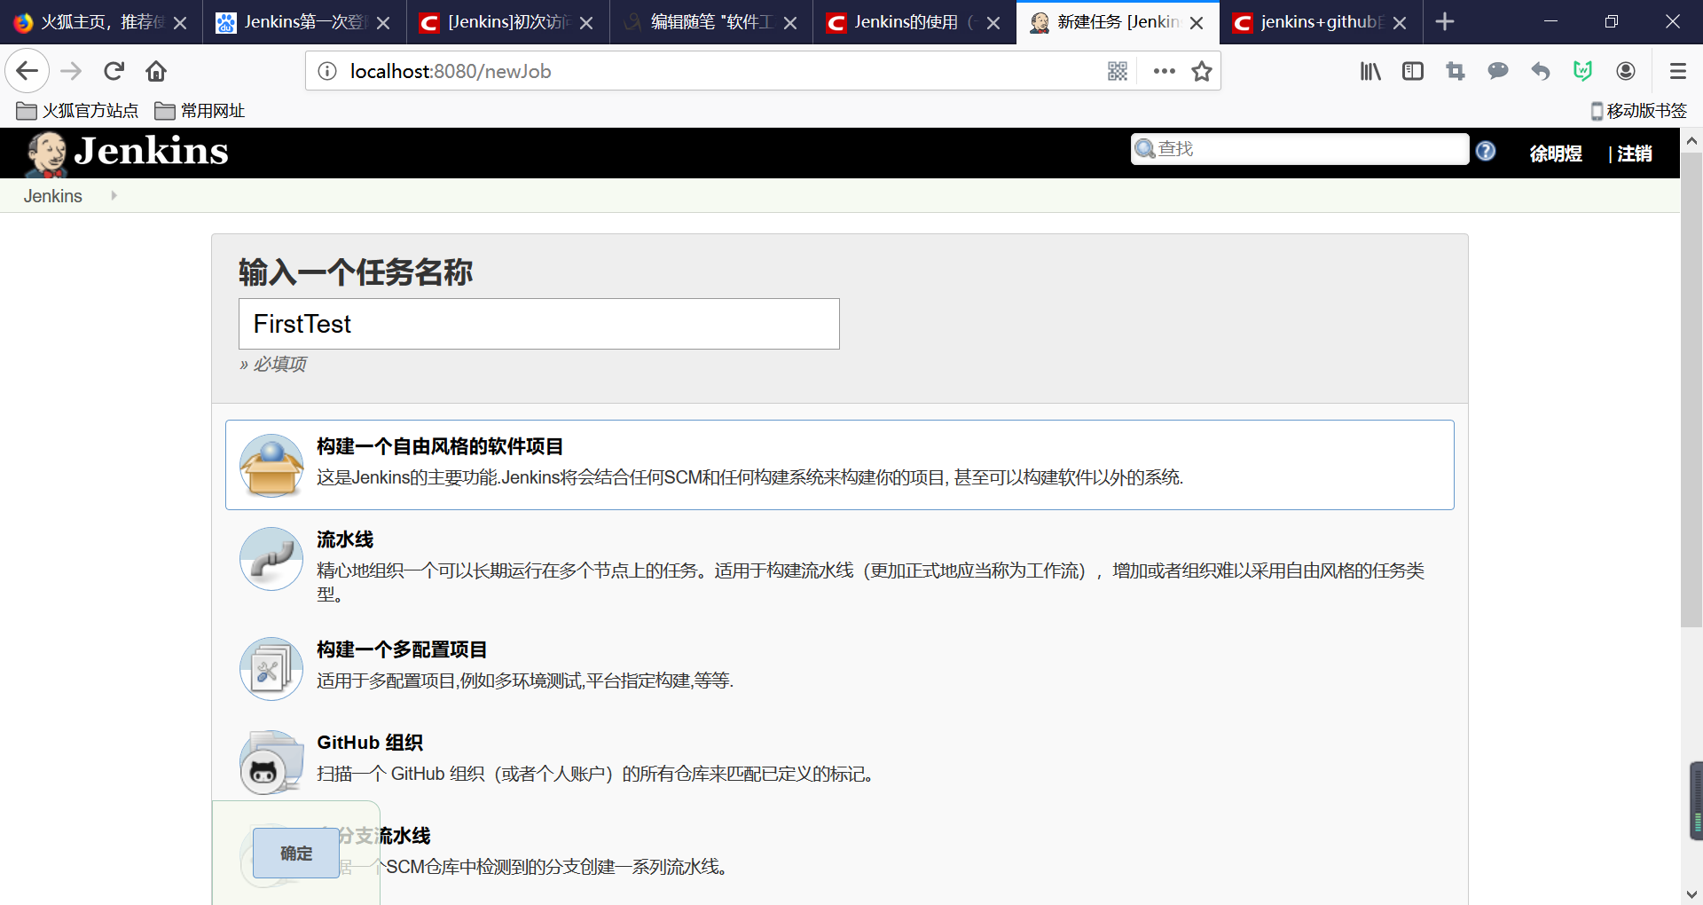Select the 流水线 project type title
The width and height of the screenshot is (1703, 905).
pyautogui.click(x=345, y=539)
